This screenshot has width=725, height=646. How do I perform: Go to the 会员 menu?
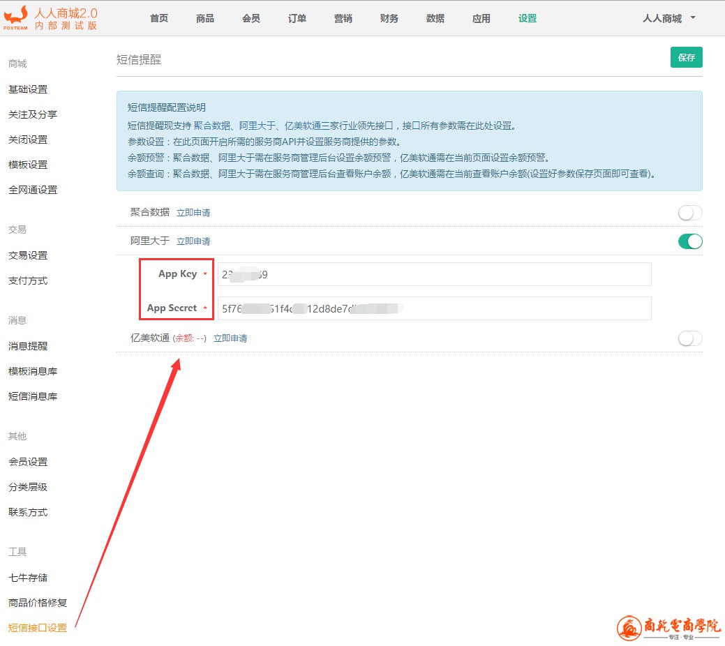point(251,19)
